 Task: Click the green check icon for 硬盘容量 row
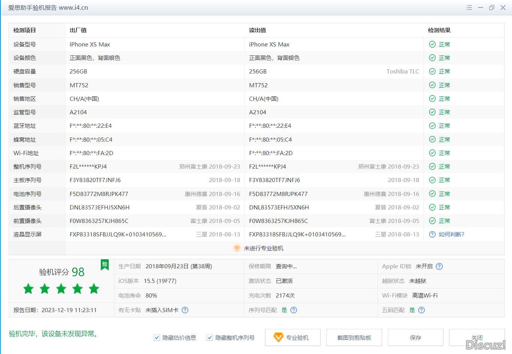(432, 71)
